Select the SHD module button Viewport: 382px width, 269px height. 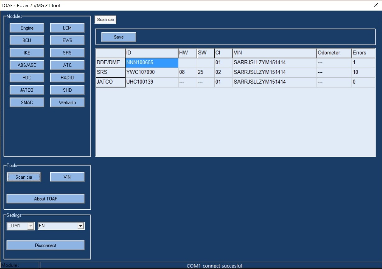67,90
